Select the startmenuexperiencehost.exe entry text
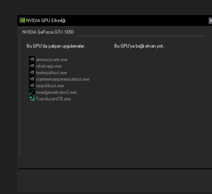The width and height of the screenshot is (212, 194). pos(63,79)
